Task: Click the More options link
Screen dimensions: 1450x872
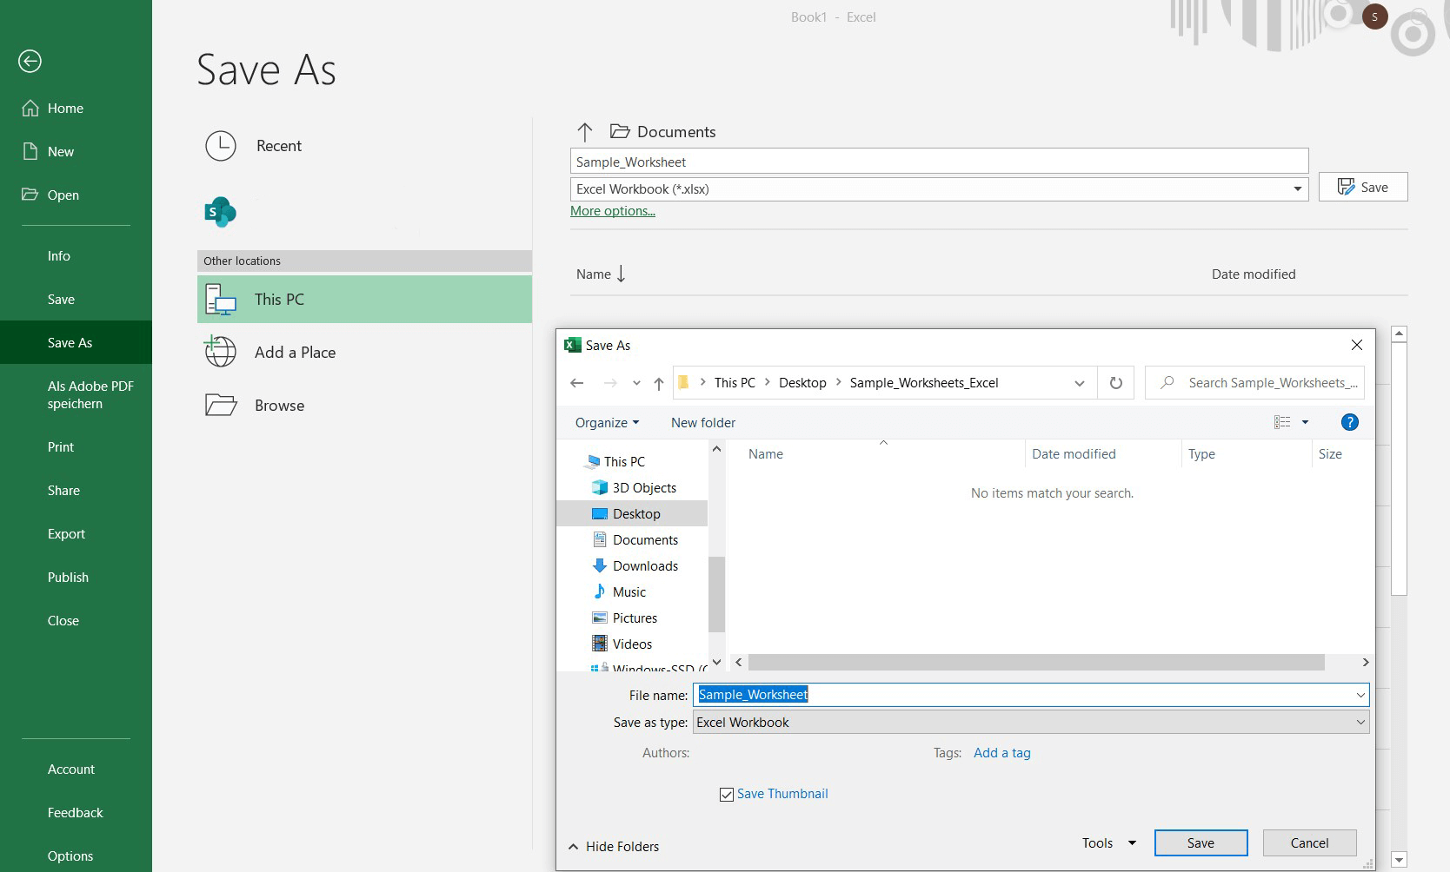Action: tap(612, 211)
